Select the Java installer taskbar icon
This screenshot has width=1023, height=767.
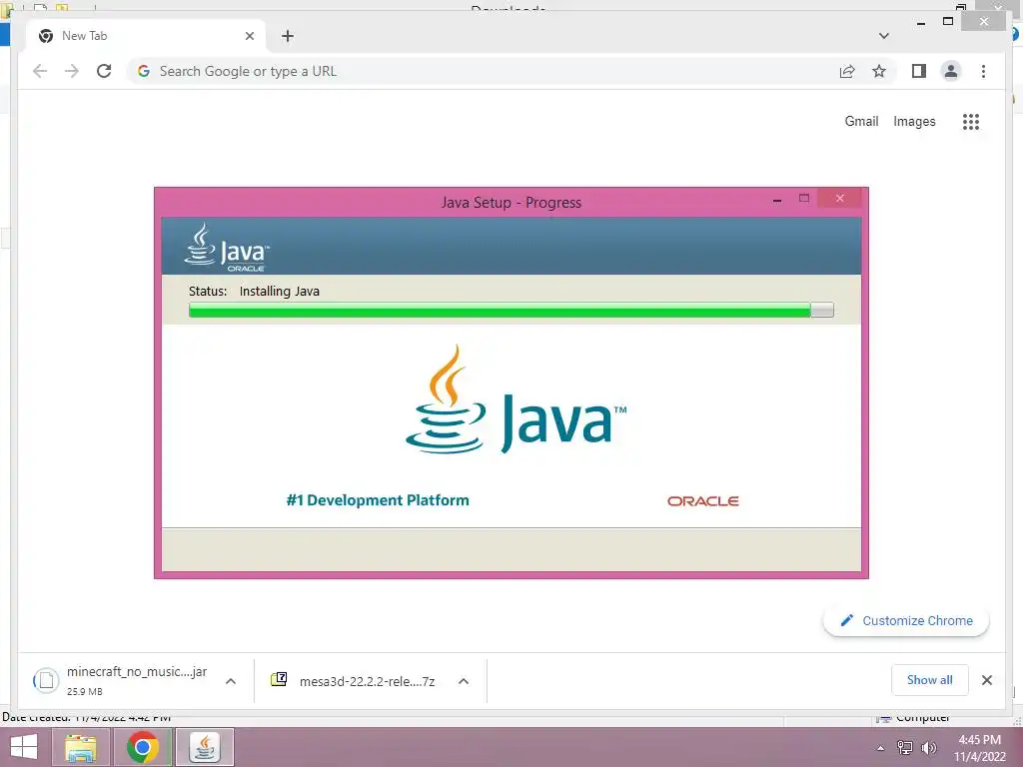click(205, 747)
